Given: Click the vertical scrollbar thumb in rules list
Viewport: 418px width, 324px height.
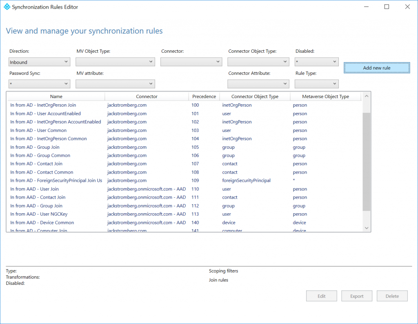Looking at the screenshot, I should click(x=367, y=162).
